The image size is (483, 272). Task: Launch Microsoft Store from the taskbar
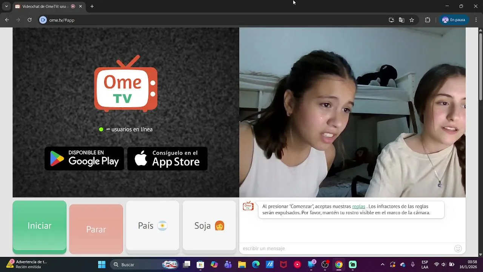coord(200,264)
